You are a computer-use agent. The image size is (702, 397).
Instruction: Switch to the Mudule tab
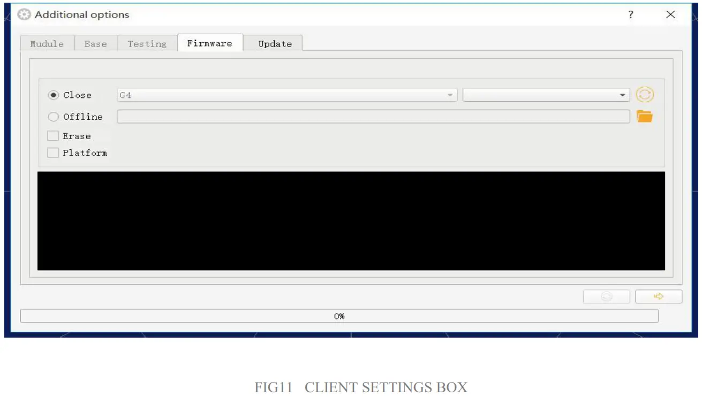click(x=47, y=44)
